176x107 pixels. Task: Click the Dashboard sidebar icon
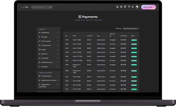[x=39, y=33]
